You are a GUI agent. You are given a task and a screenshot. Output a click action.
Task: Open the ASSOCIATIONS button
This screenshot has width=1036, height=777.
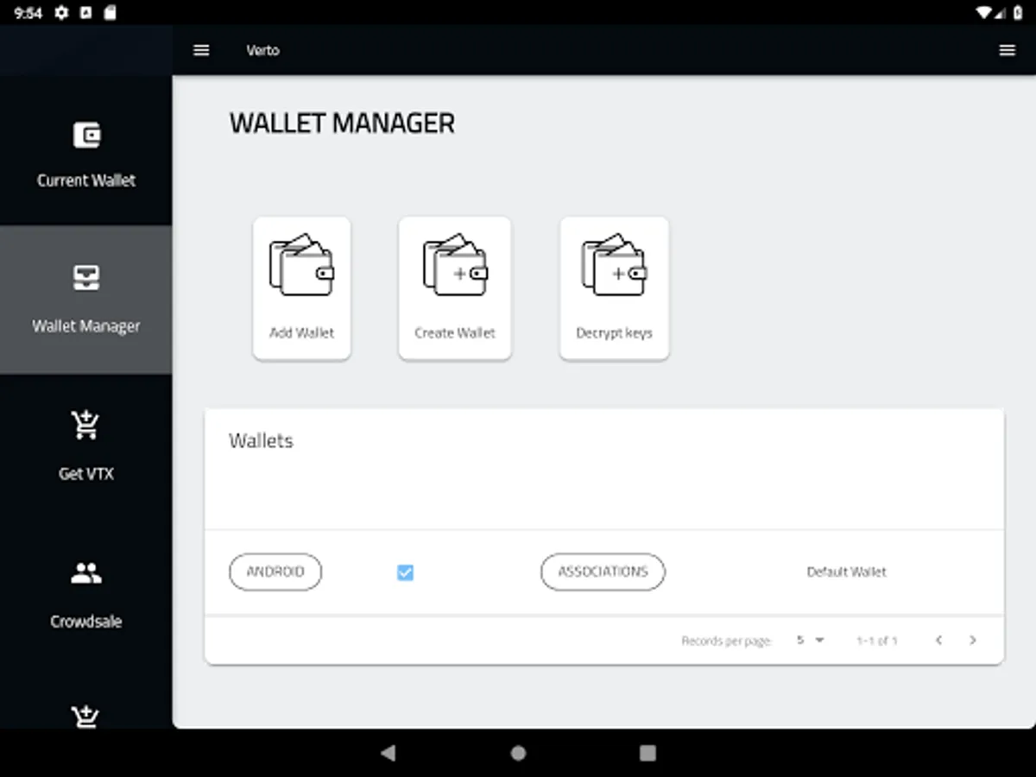(603, 572)
